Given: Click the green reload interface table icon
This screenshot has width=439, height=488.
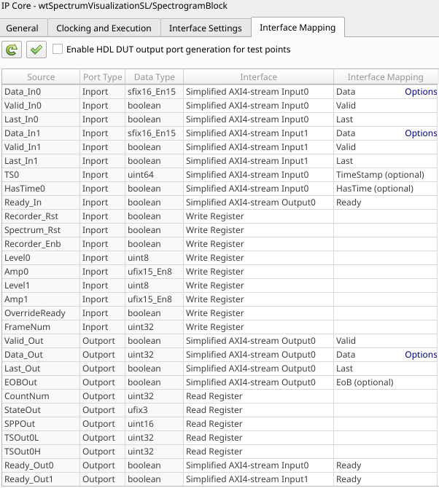Looking at the screenshot, I should point(12,50).
